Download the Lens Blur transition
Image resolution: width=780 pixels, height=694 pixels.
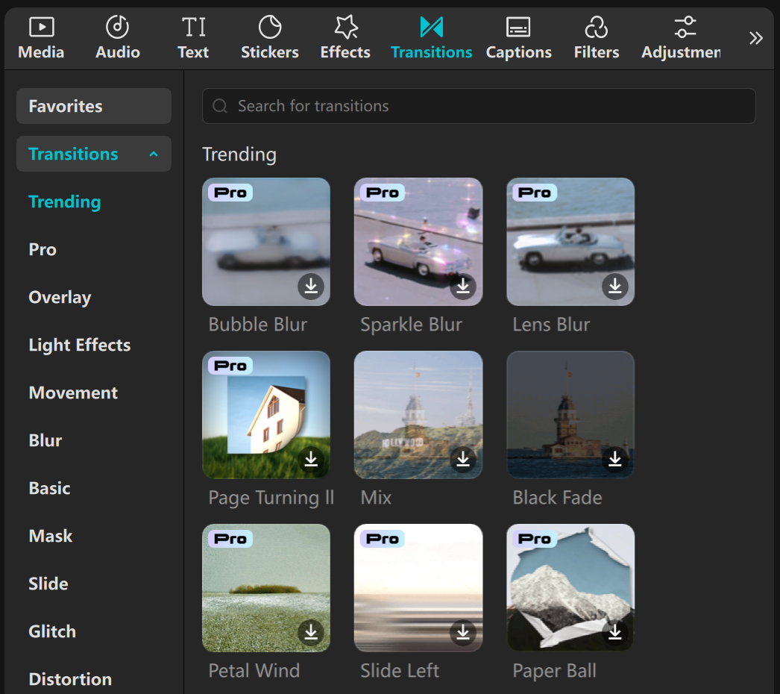click(x=615, y=287)
